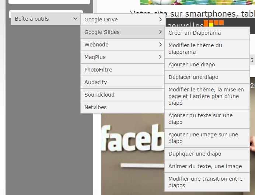Viewport: 255px width, 195px height.
Task: Expand the Webnode submenu
Action: 122,45
